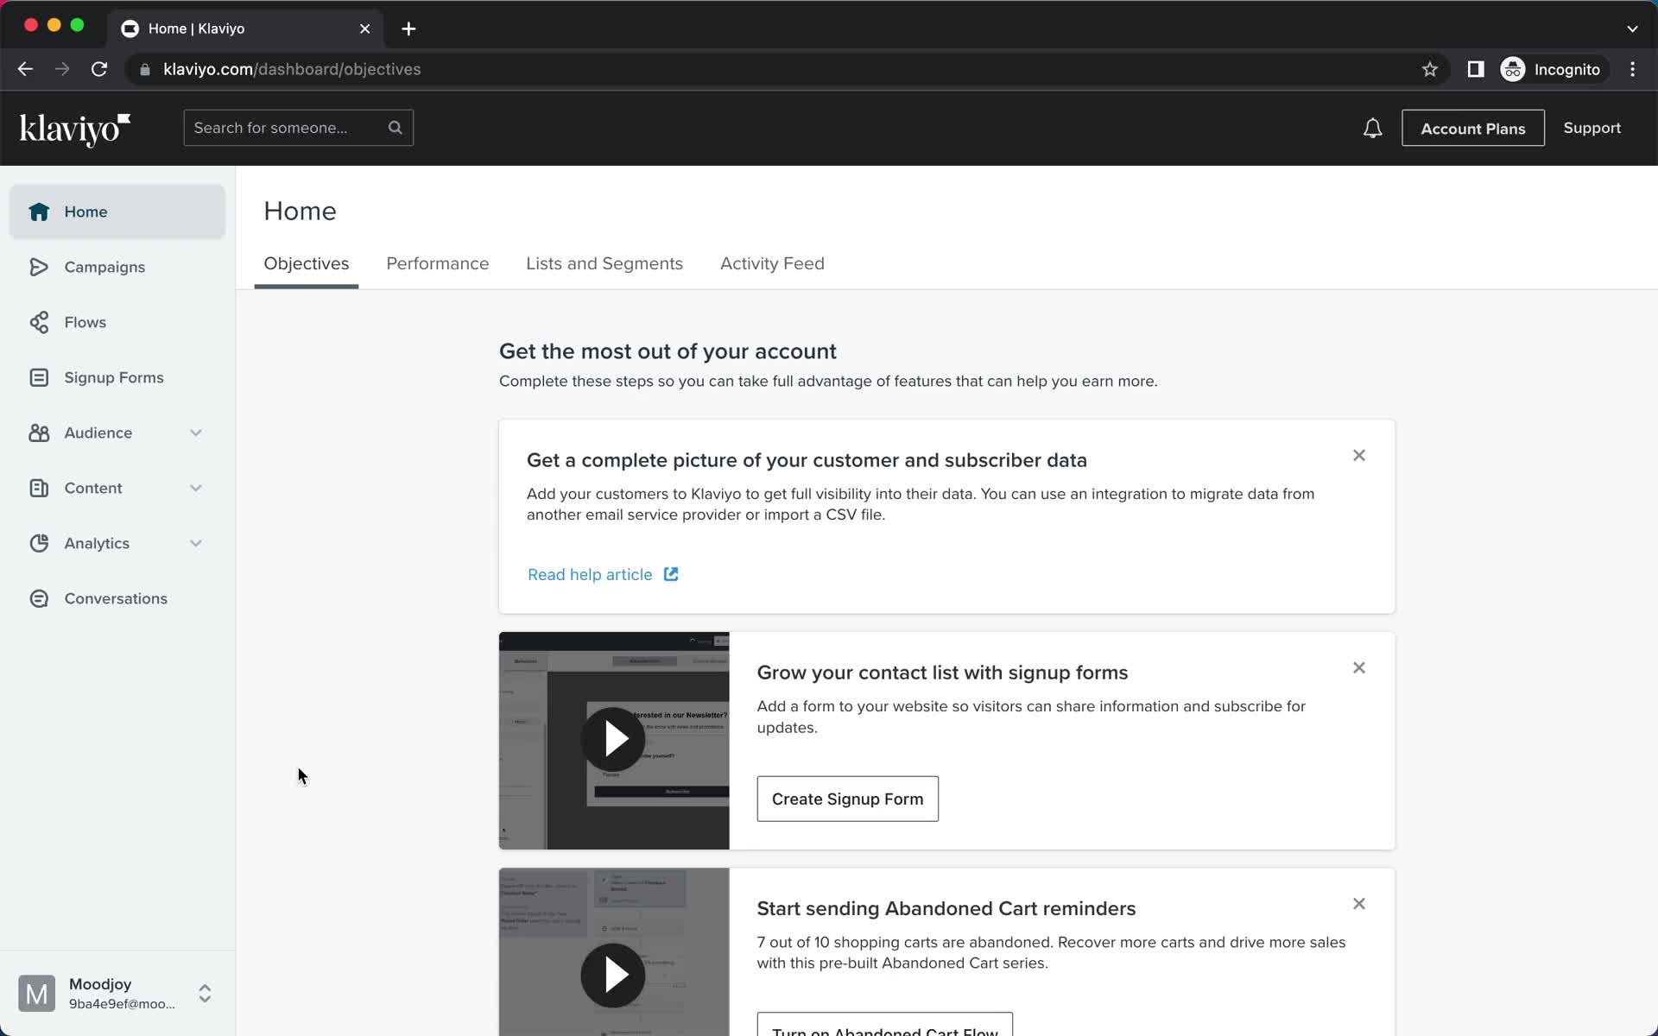Screen dimensions: 1658x1036
Task: Click the Audience people icon
Action: tap(39, 433)
